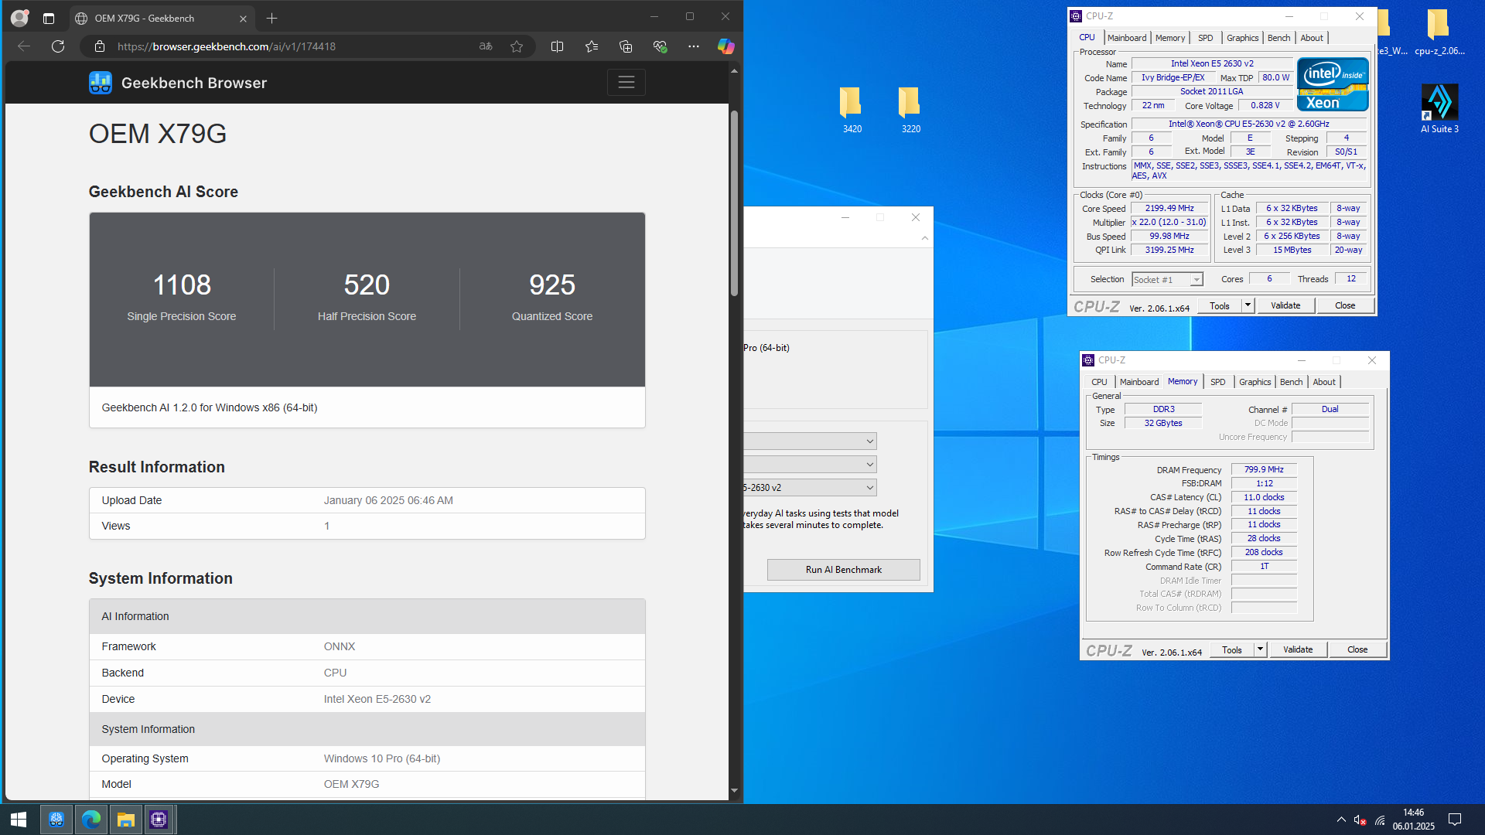This screenshot has height=835, width=1485.
Task: Click the Geekbench Browser logo
Action: (101, 83)
